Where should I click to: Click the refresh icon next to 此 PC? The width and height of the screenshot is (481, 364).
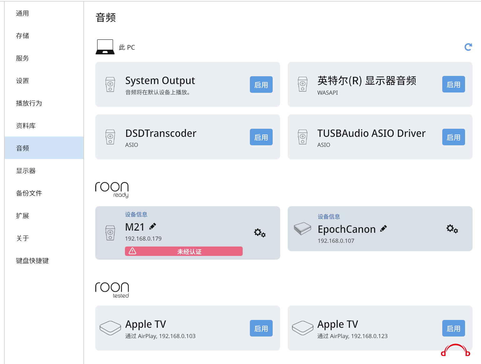tap(468, 47)
